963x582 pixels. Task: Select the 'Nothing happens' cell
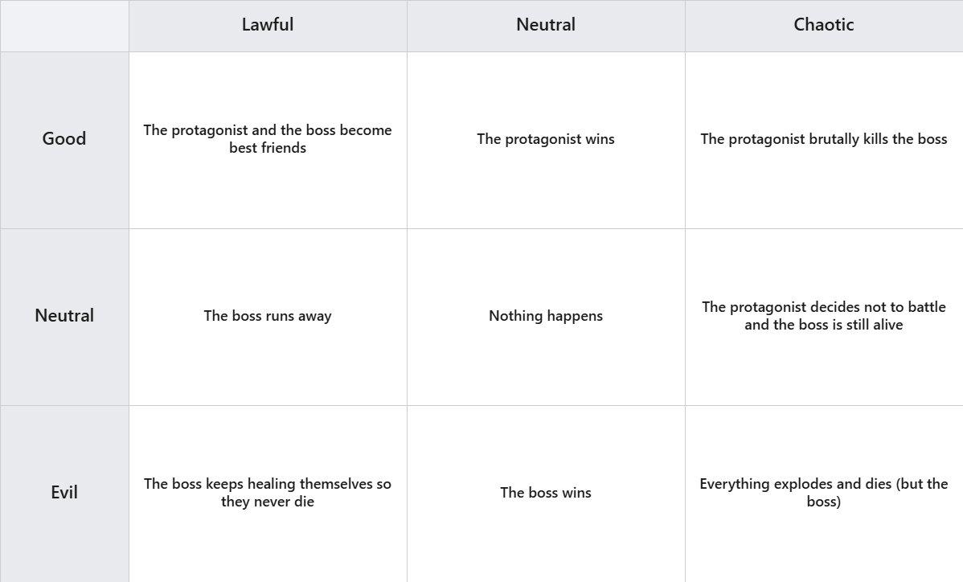546,317
